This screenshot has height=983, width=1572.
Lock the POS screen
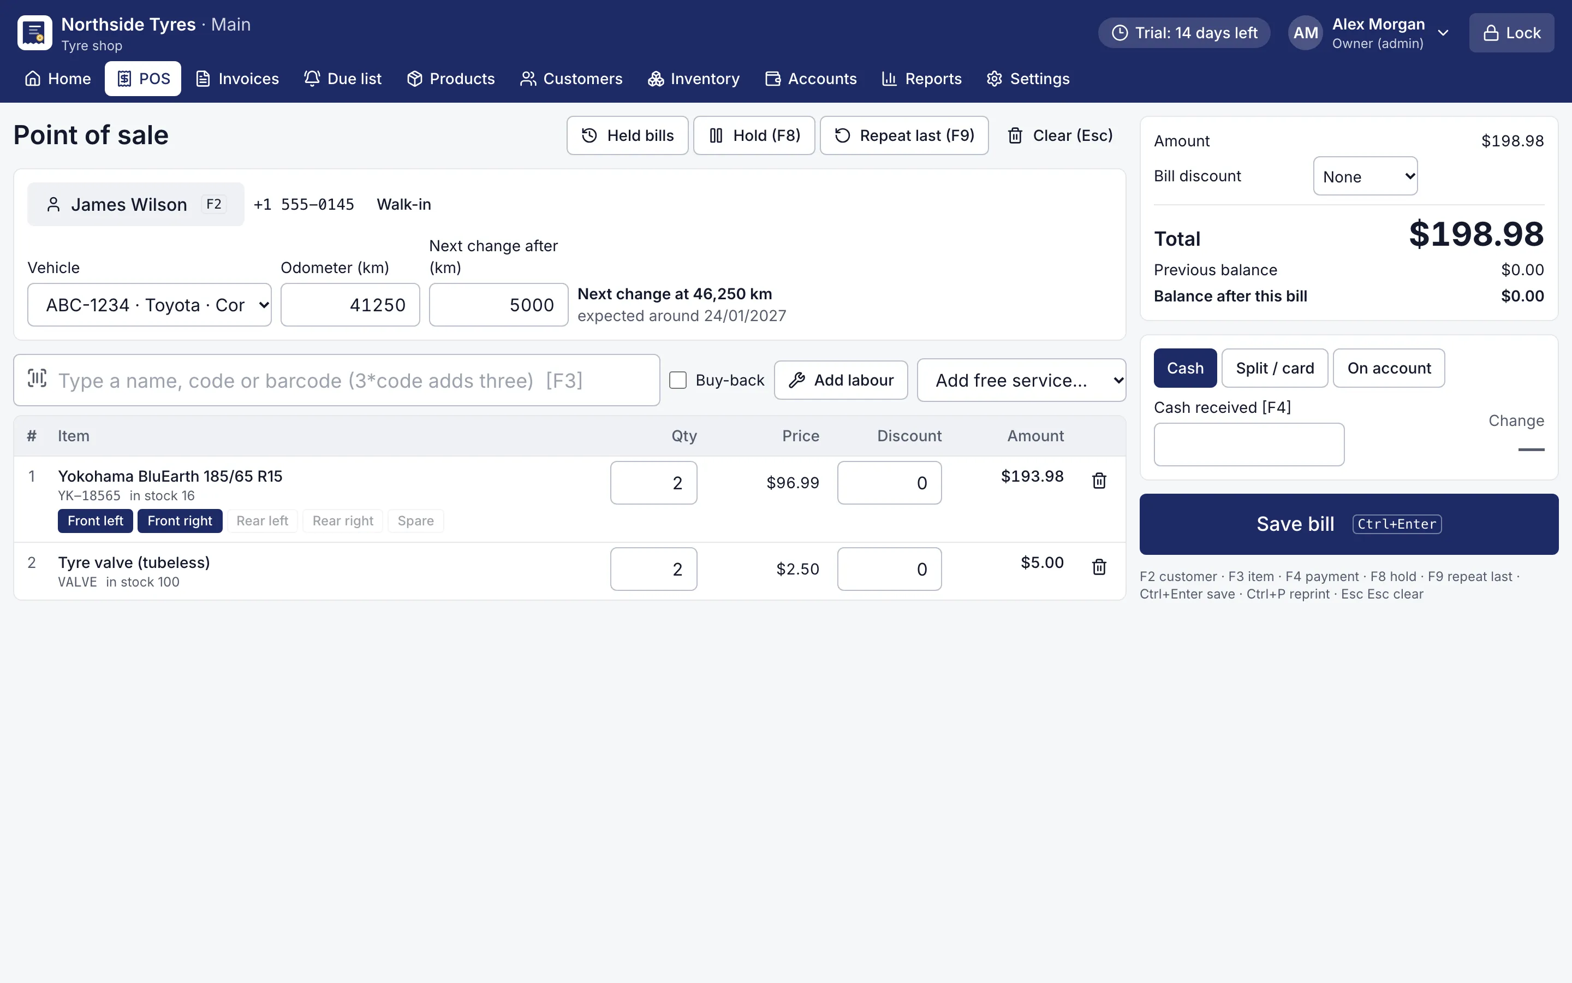(x=1511, y=33)
